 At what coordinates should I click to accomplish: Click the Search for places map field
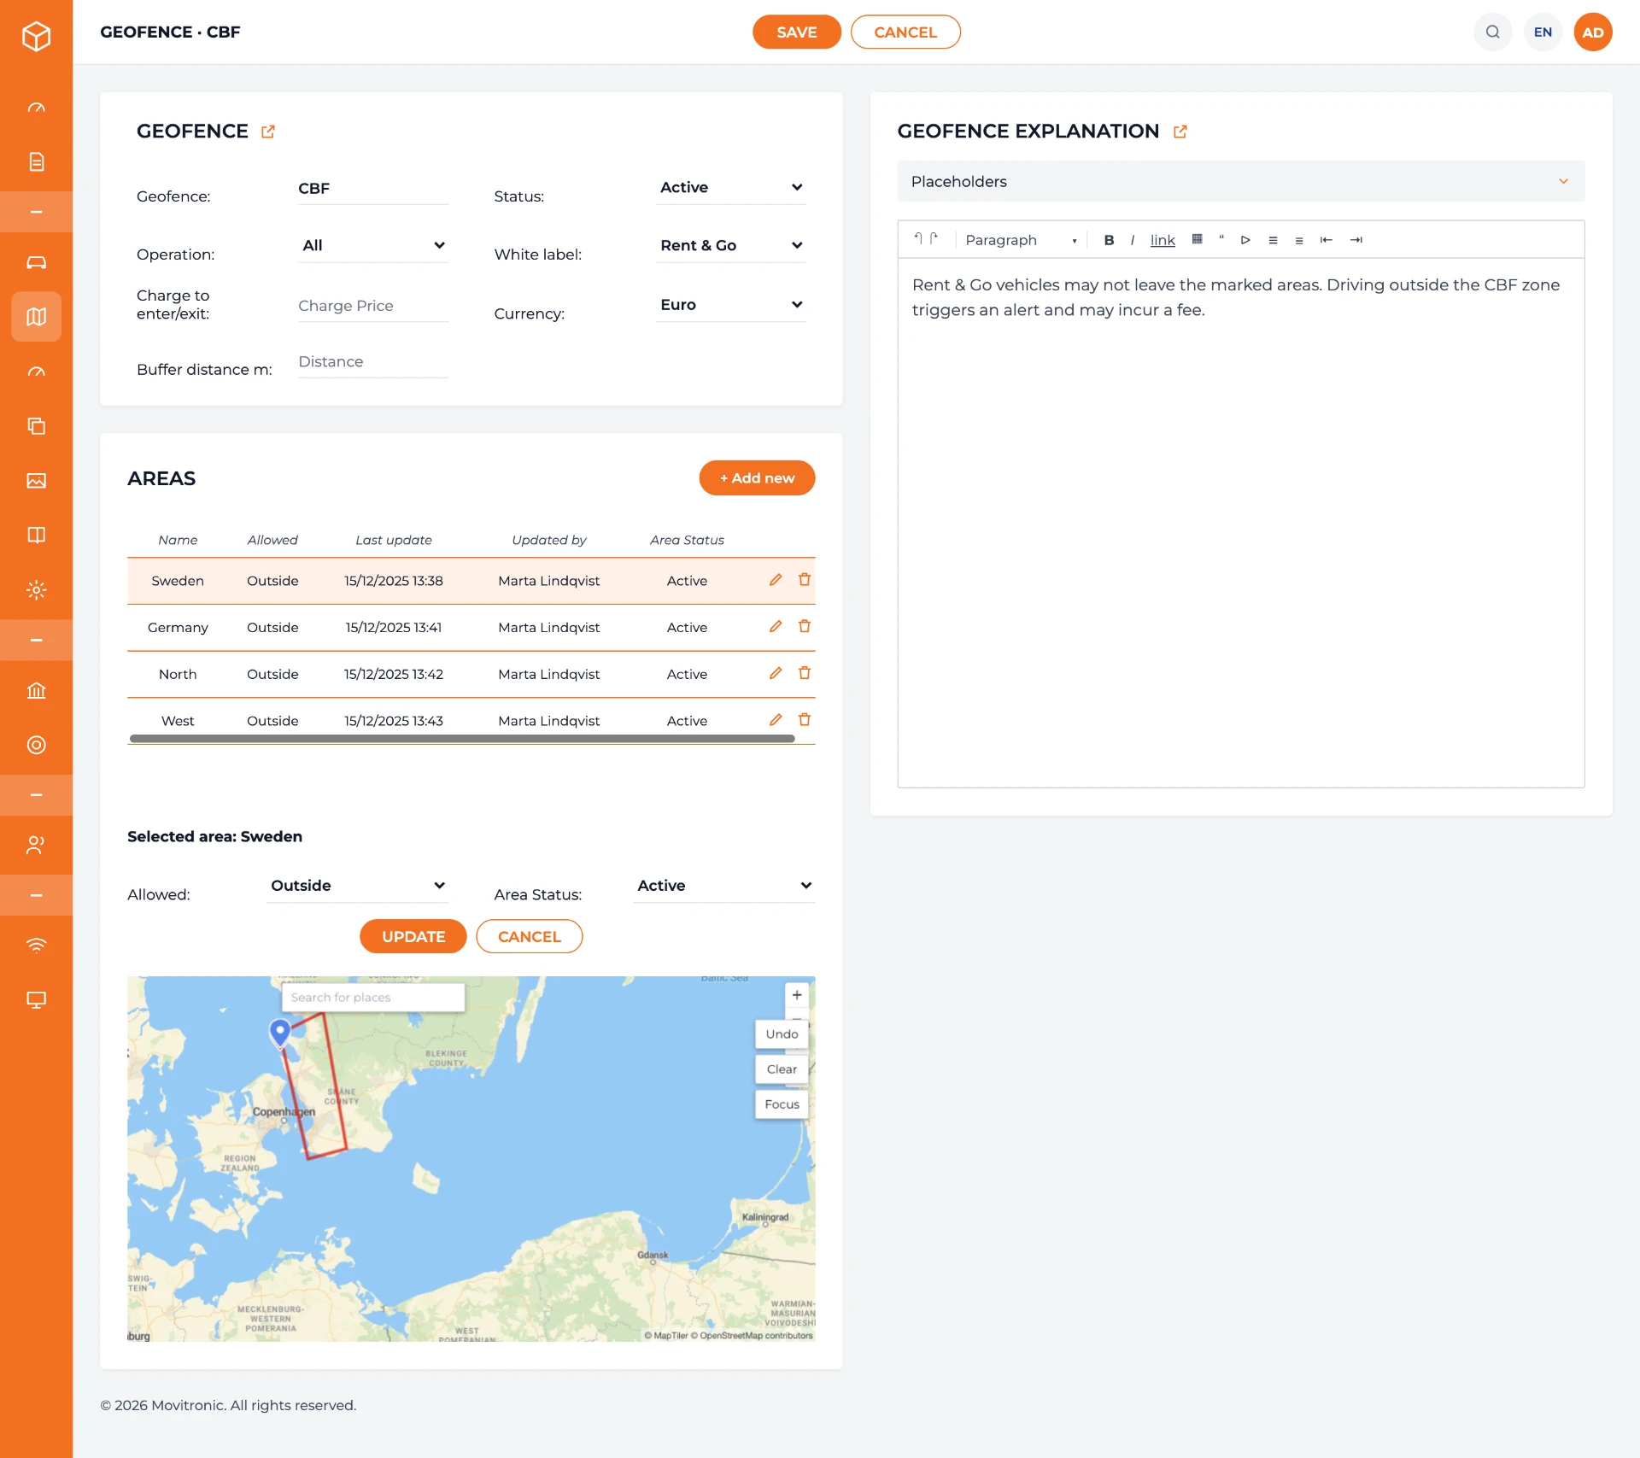[373, 997]
